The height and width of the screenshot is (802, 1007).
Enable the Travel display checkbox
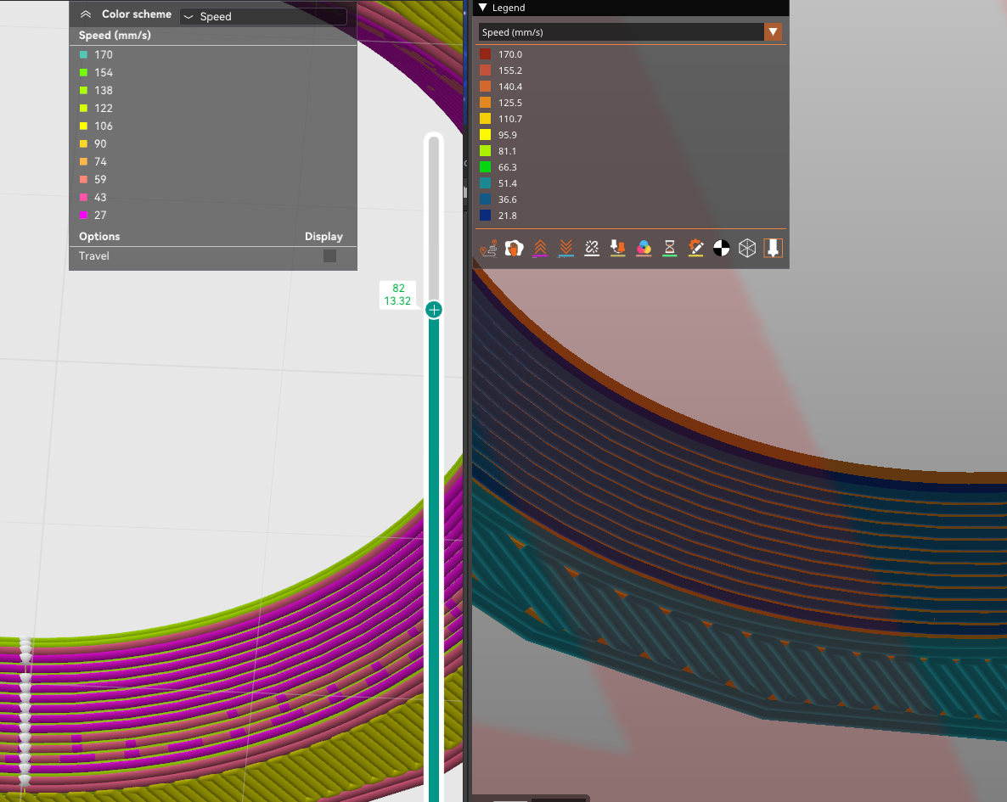tap(329, 255)
